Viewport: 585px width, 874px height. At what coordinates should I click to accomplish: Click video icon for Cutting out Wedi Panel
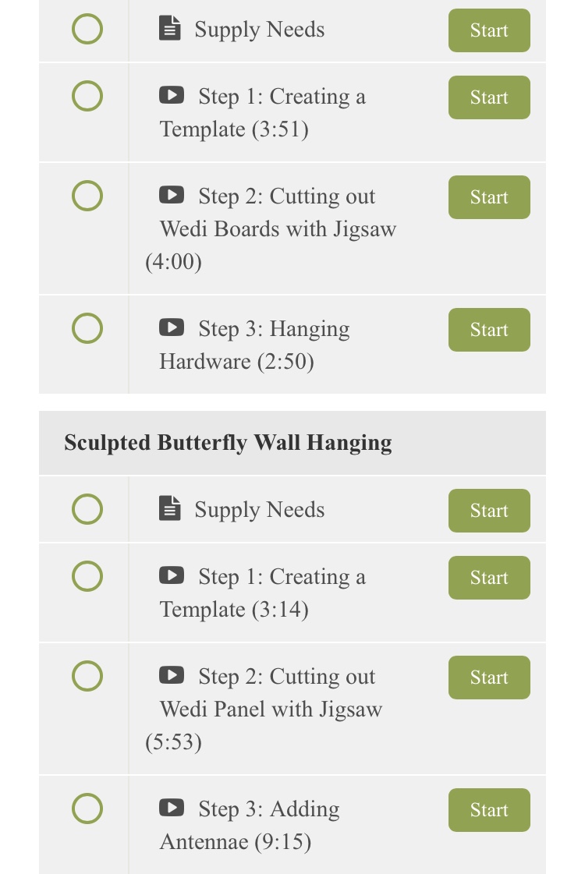tap(171, 675)
